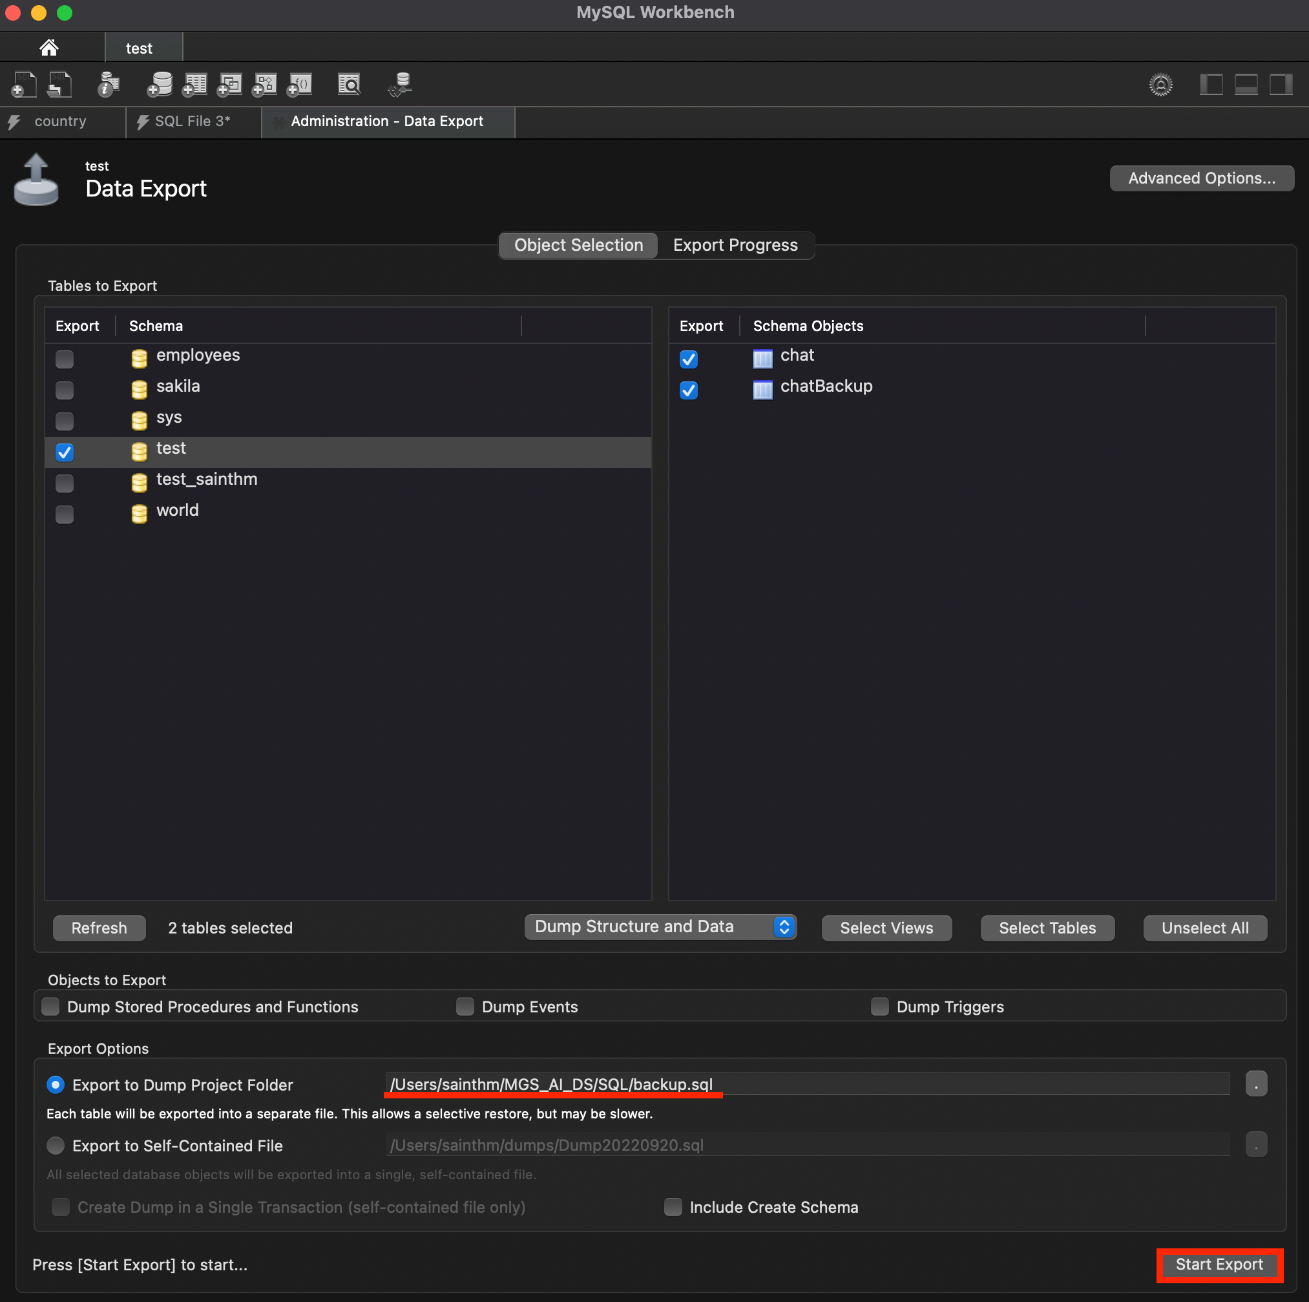Open the Dump Structure and Data dropdown
This screenshot has width=1309, height=1302.
659,926
